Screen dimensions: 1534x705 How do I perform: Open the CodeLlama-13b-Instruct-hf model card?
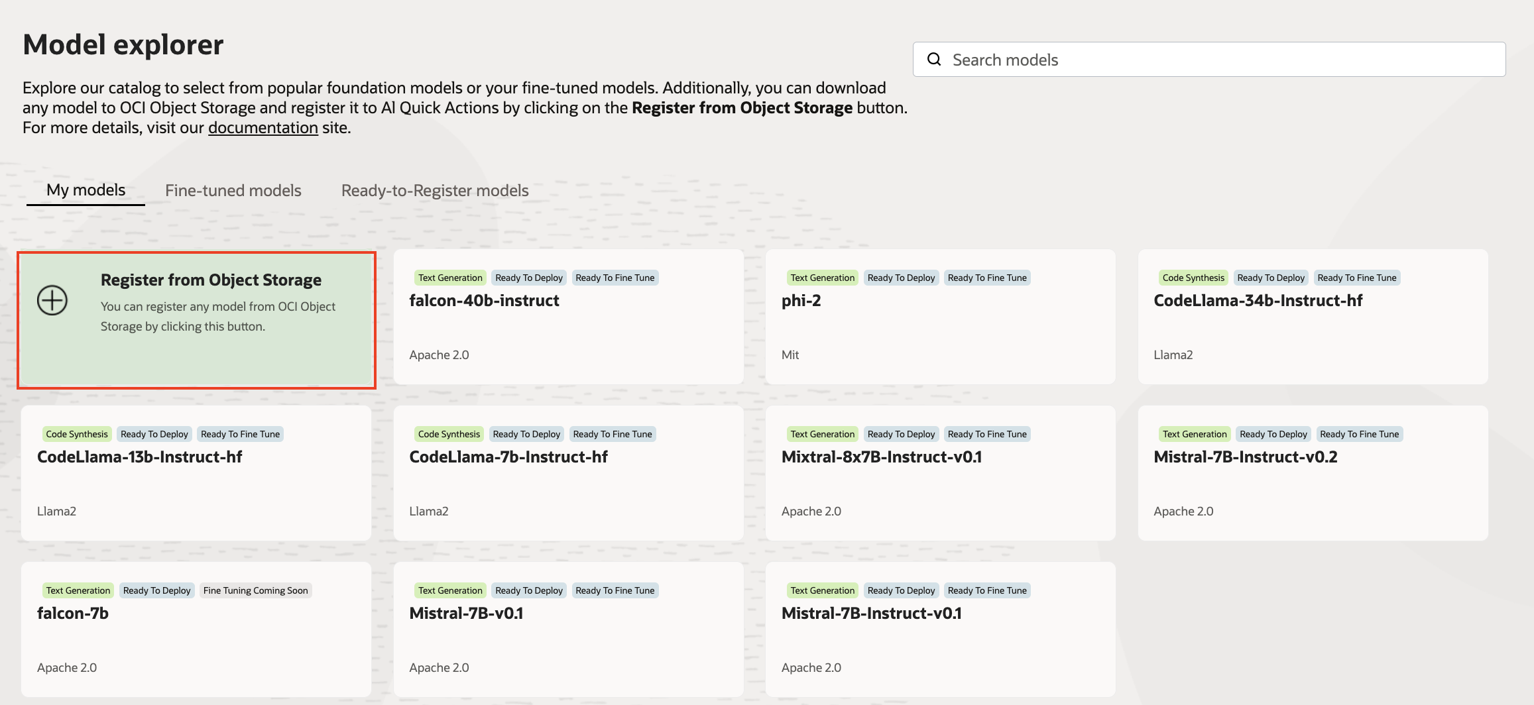point(196,473)
